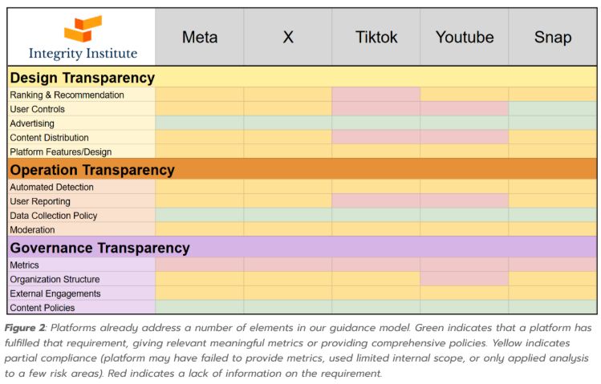Click the red Youtube Organization Structure cell
The image size is (601, 384).
(x=464, y=279)
